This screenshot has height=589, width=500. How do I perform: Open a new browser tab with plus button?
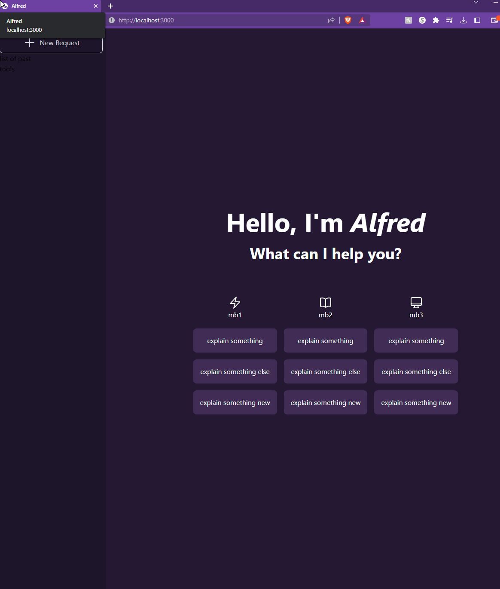(x=110, y=6)
